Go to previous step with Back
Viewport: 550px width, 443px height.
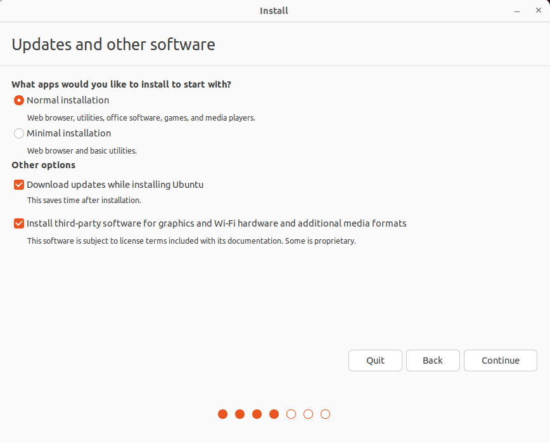pyautogui.click(x=433, y=360)
